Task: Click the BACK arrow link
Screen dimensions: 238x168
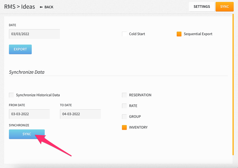Action: 47,7
